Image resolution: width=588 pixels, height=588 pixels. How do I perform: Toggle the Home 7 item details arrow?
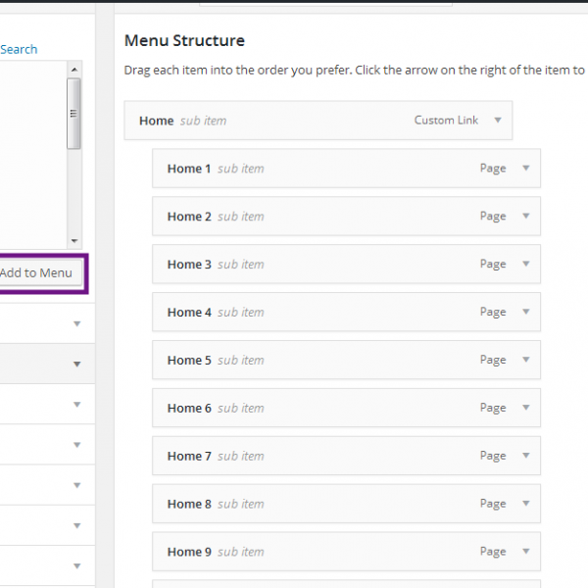(525, 456)
